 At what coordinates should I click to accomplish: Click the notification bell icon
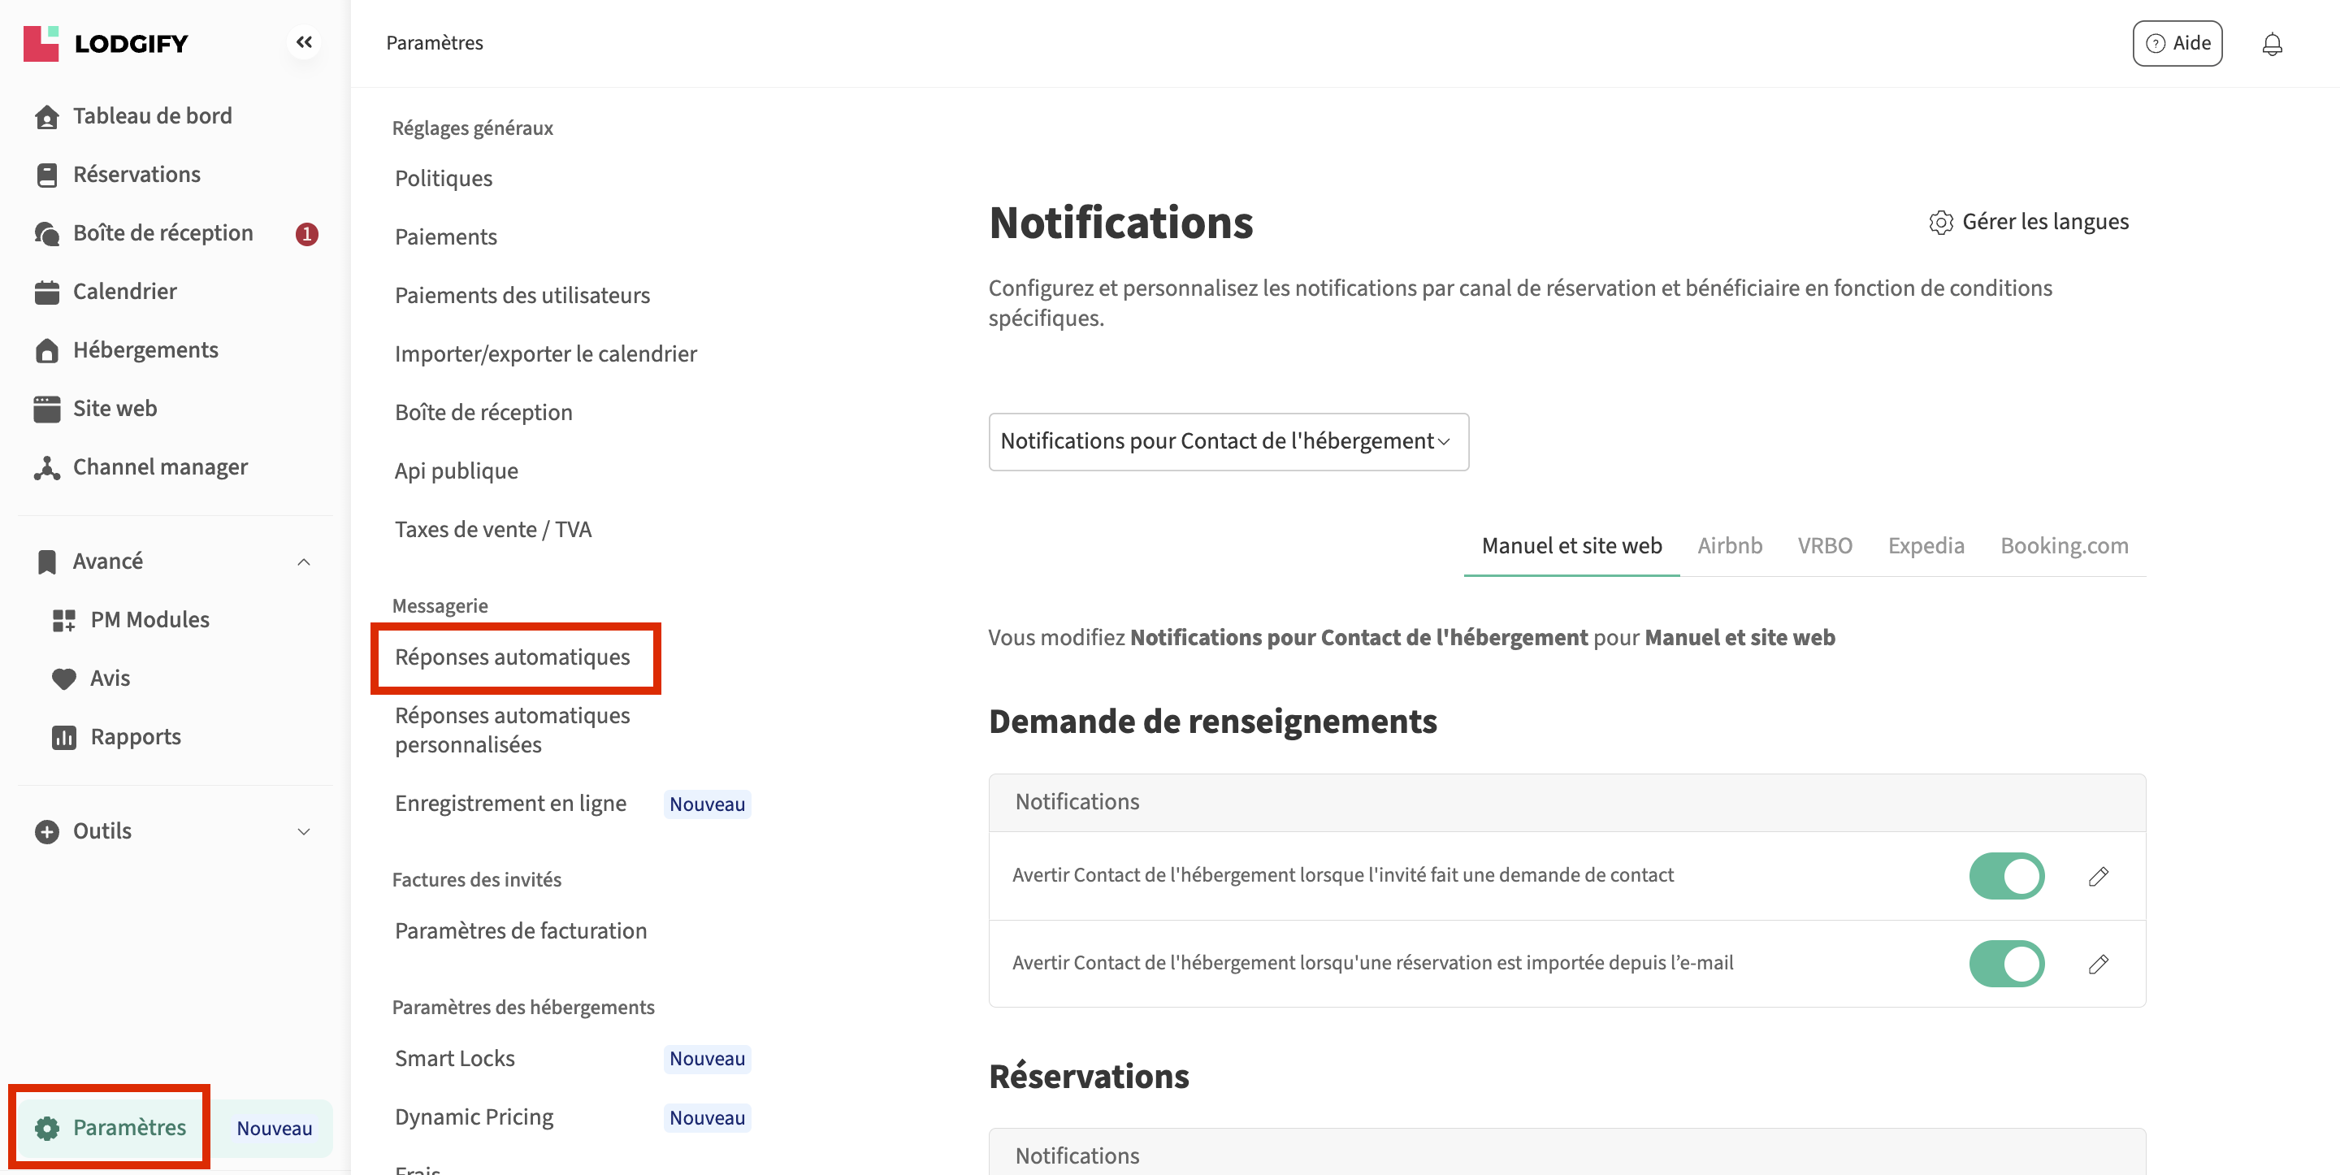click(x=2271, y=44)
